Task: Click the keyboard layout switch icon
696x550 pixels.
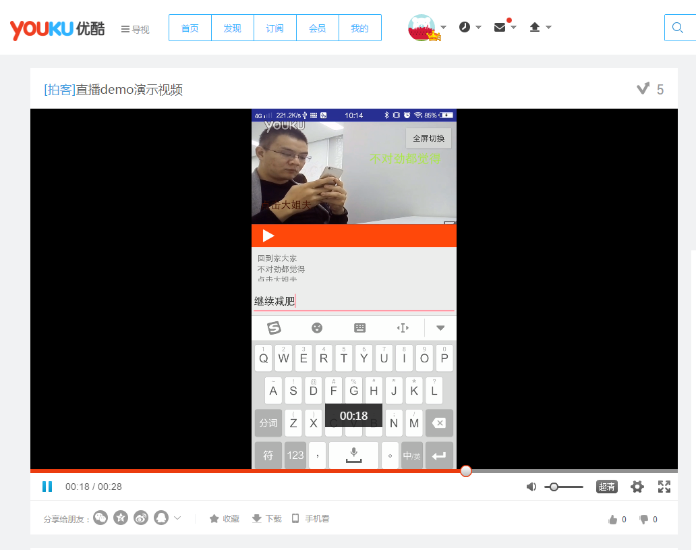Action: click(360, 328)
